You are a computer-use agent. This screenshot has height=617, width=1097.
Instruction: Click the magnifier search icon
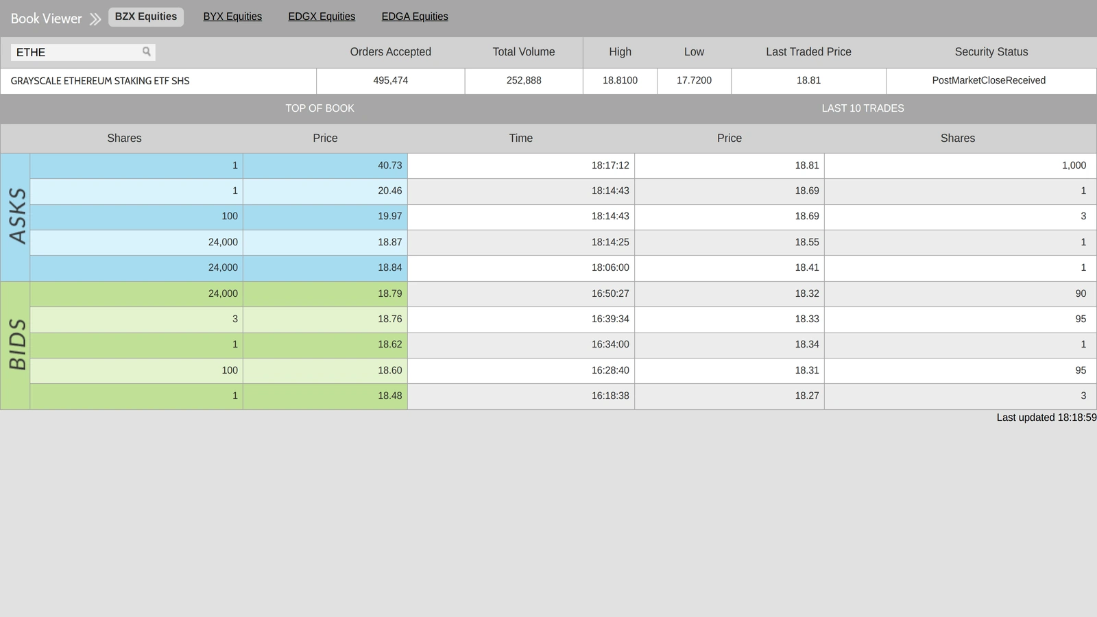(x=146, y=51)
